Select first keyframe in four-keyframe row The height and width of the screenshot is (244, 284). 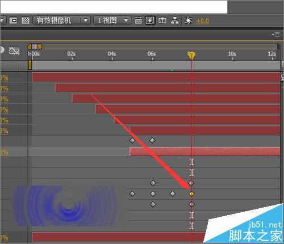[132, 193]
